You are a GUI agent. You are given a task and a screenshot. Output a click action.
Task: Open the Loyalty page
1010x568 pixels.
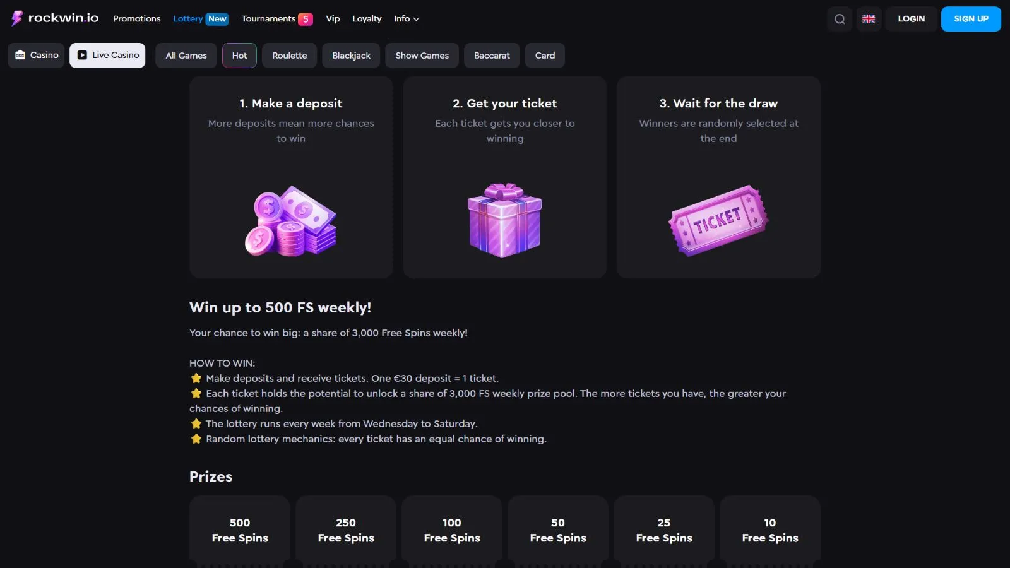[x=367, y=19]
